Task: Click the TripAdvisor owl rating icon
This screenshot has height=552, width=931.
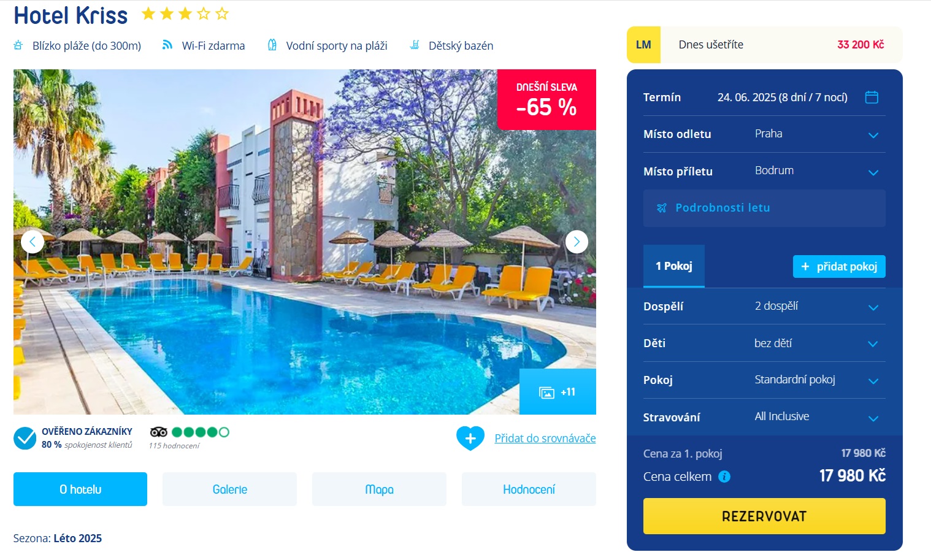Action: 159,432
